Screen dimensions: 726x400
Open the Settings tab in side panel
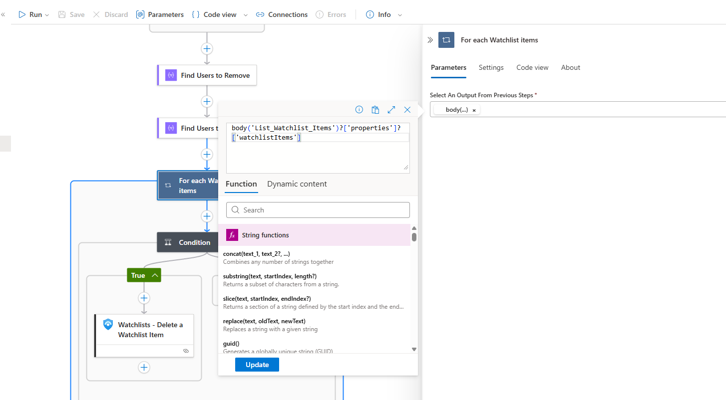point(491,67)
